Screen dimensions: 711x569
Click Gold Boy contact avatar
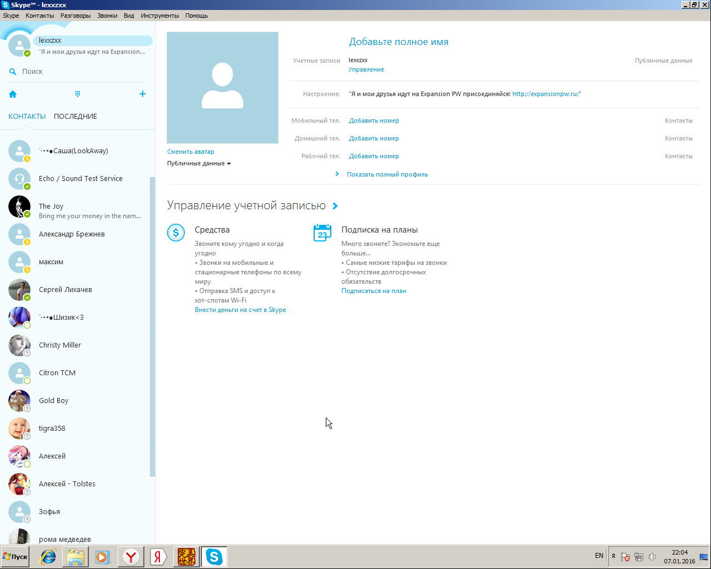tap(19, 401)
